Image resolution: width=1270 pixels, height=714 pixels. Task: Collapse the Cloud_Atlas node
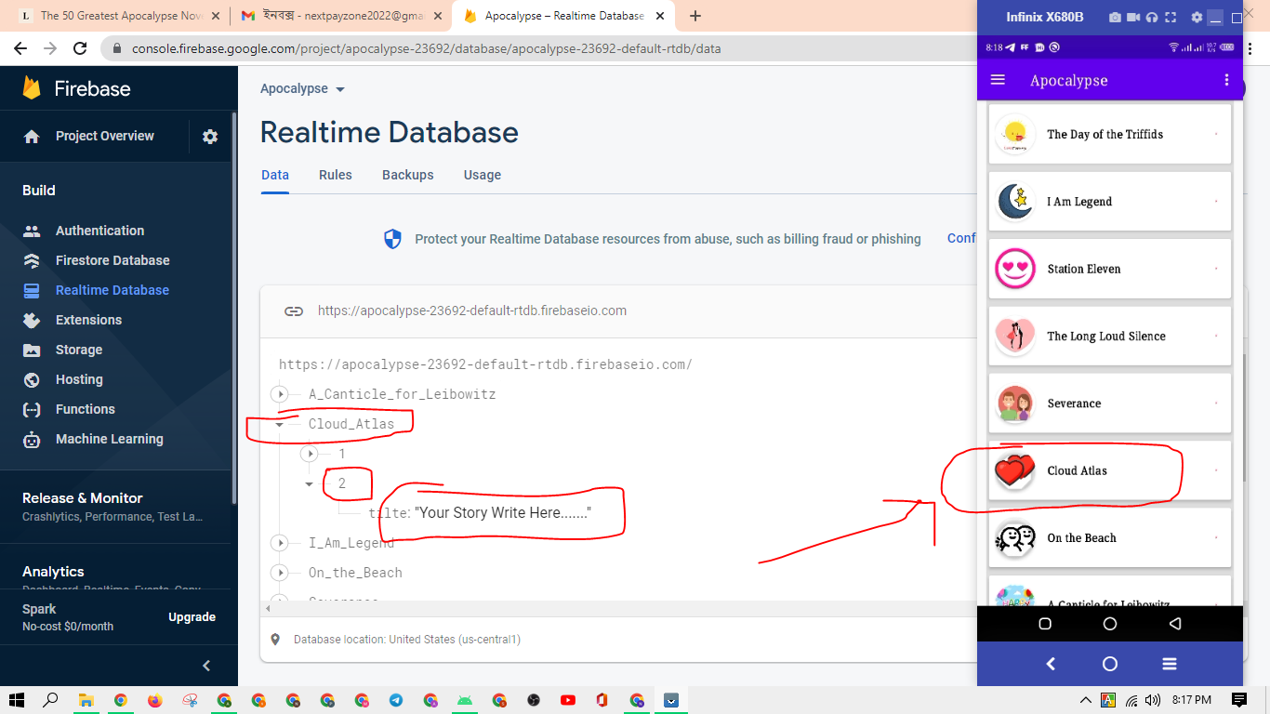tap(279, 424)
